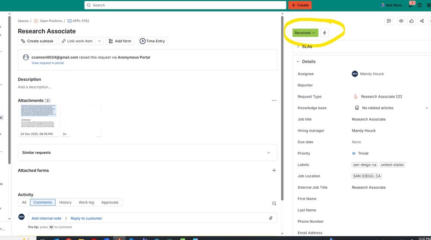Click the main content vertical scrollbar

(282, 108)
